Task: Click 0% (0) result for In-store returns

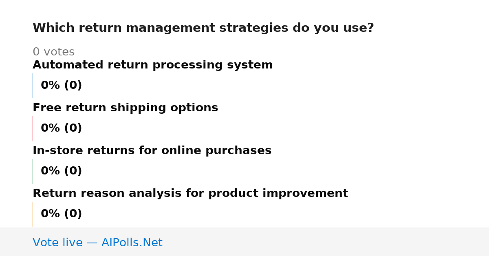Action: click(62, 171)
